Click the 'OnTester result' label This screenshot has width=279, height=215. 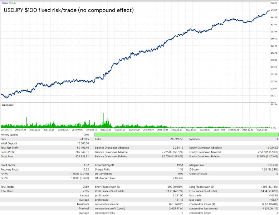[x=198, y=174]
